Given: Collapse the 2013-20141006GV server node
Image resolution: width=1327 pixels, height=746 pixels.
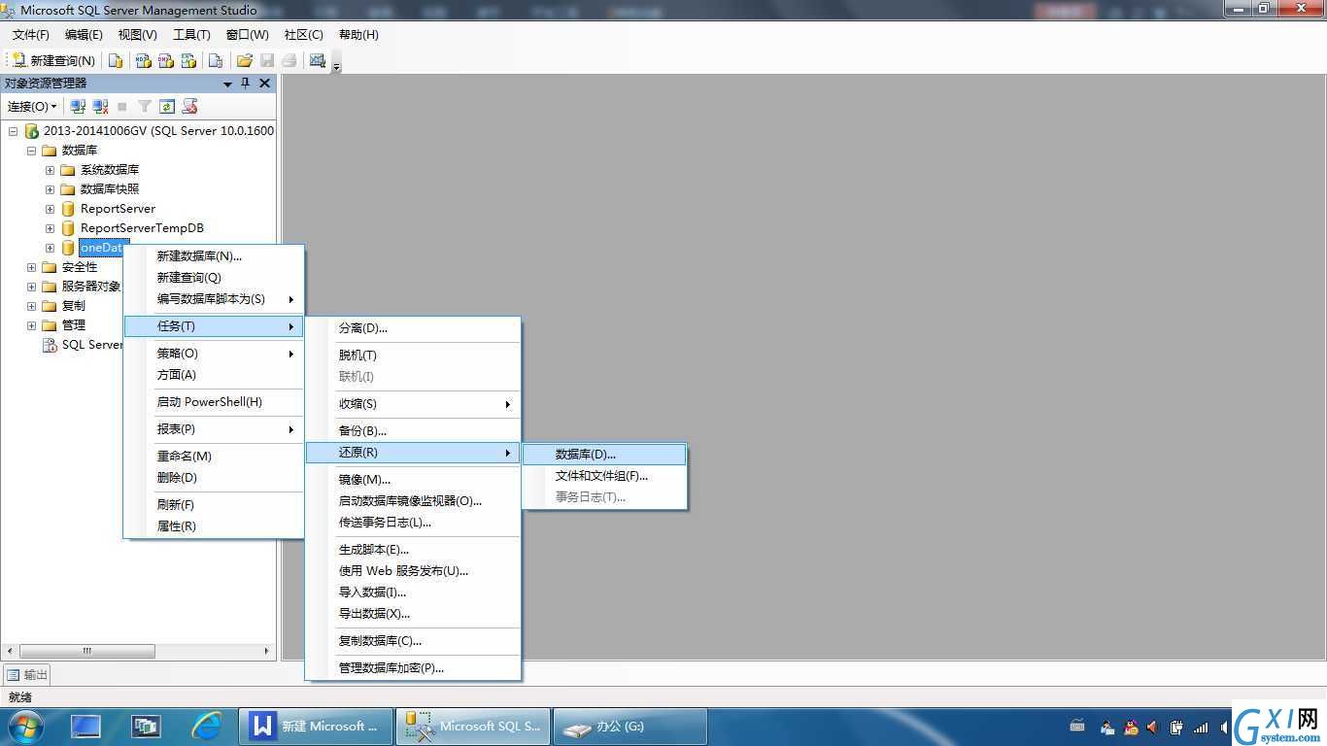Looking at the screenshot, I should click(x=13, y=131).
